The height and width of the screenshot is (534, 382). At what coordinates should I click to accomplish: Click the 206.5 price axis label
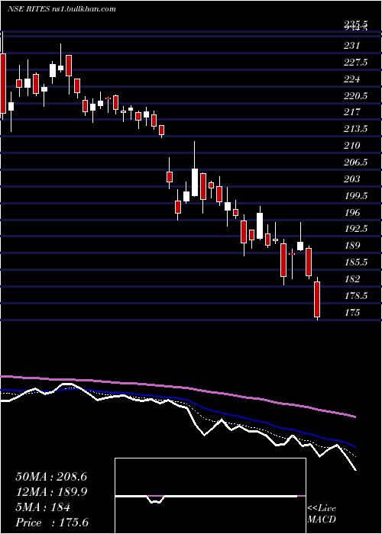click(355, 162)
